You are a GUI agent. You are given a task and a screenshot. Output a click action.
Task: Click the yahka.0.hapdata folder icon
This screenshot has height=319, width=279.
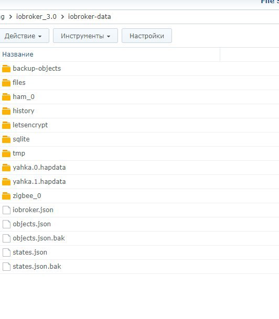coord(6,168)
